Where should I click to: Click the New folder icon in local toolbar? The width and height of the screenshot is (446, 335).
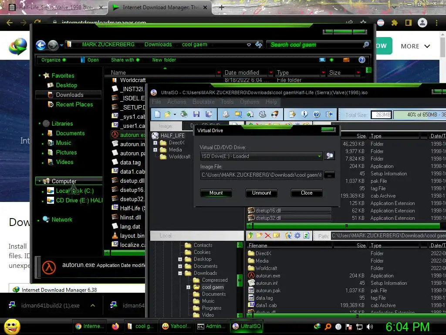point(259,236)
